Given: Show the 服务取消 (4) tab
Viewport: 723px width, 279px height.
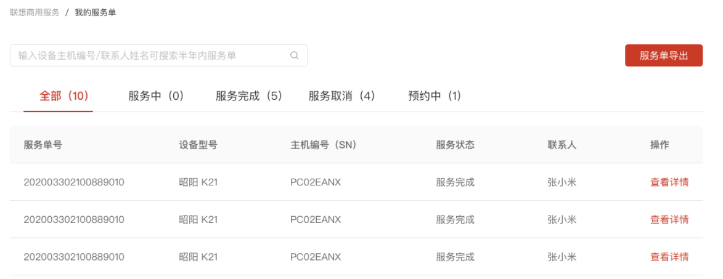Looking at the screenshot, I should (x=341, y=96).
